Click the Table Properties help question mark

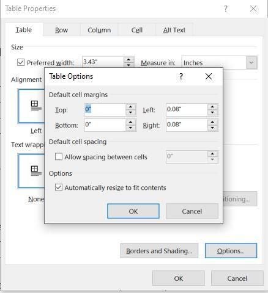coord(226,9)
